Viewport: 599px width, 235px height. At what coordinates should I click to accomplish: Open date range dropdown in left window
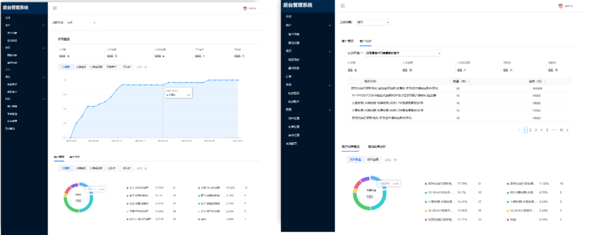82,23
